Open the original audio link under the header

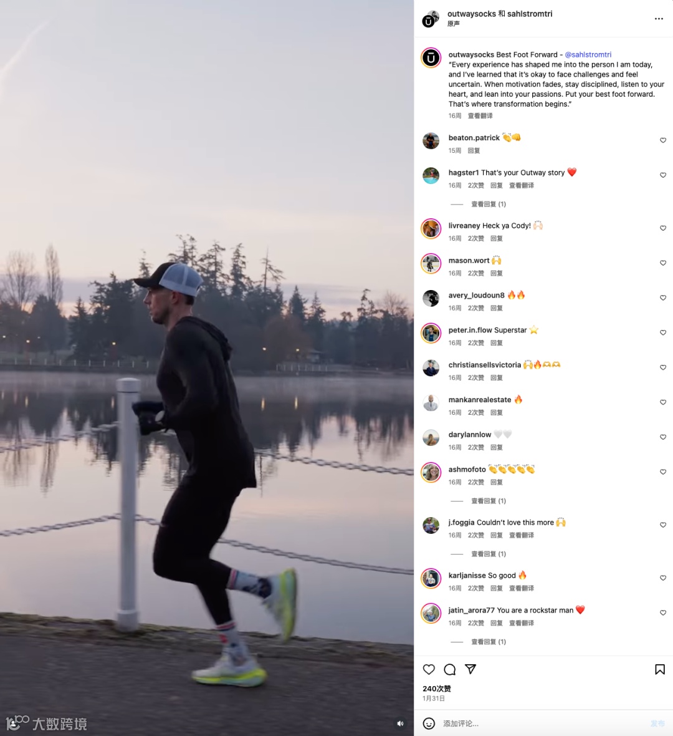click(x=454, y=24)
